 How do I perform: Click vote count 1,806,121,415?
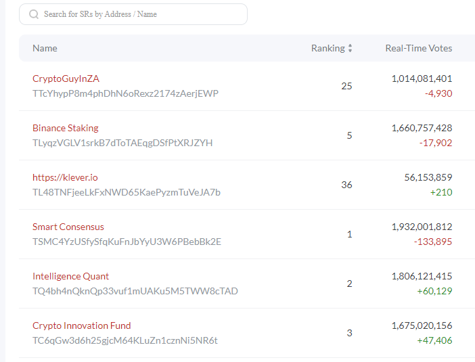coord(422,276)
